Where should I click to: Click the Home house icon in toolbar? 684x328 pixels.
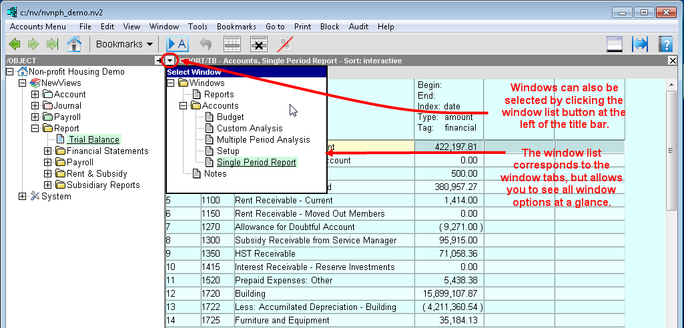tap(73, 44)
